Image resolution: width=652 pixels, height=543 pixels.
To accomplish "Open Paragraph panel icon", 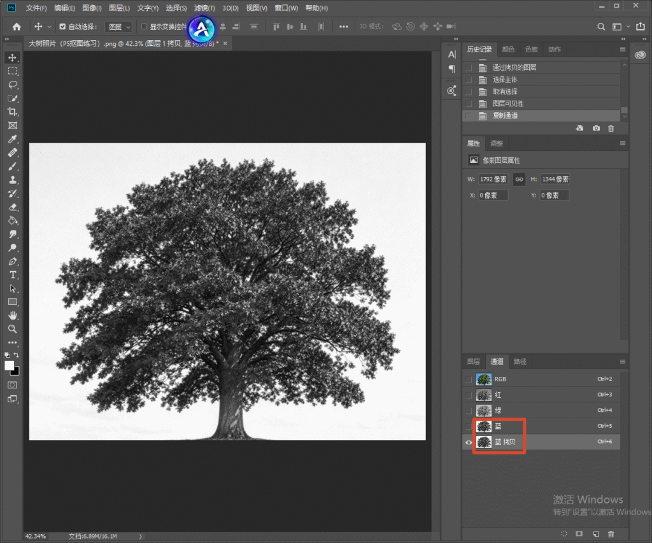I will [x=452, y=69].
